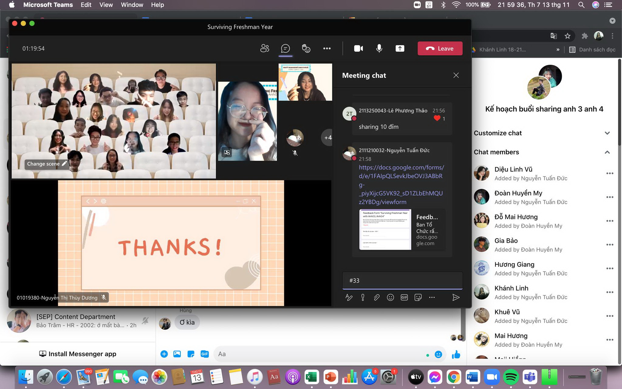Open the Microsoft Teams application menu
Viewport: 622px width, 389px height.
(x=48, y=5)
